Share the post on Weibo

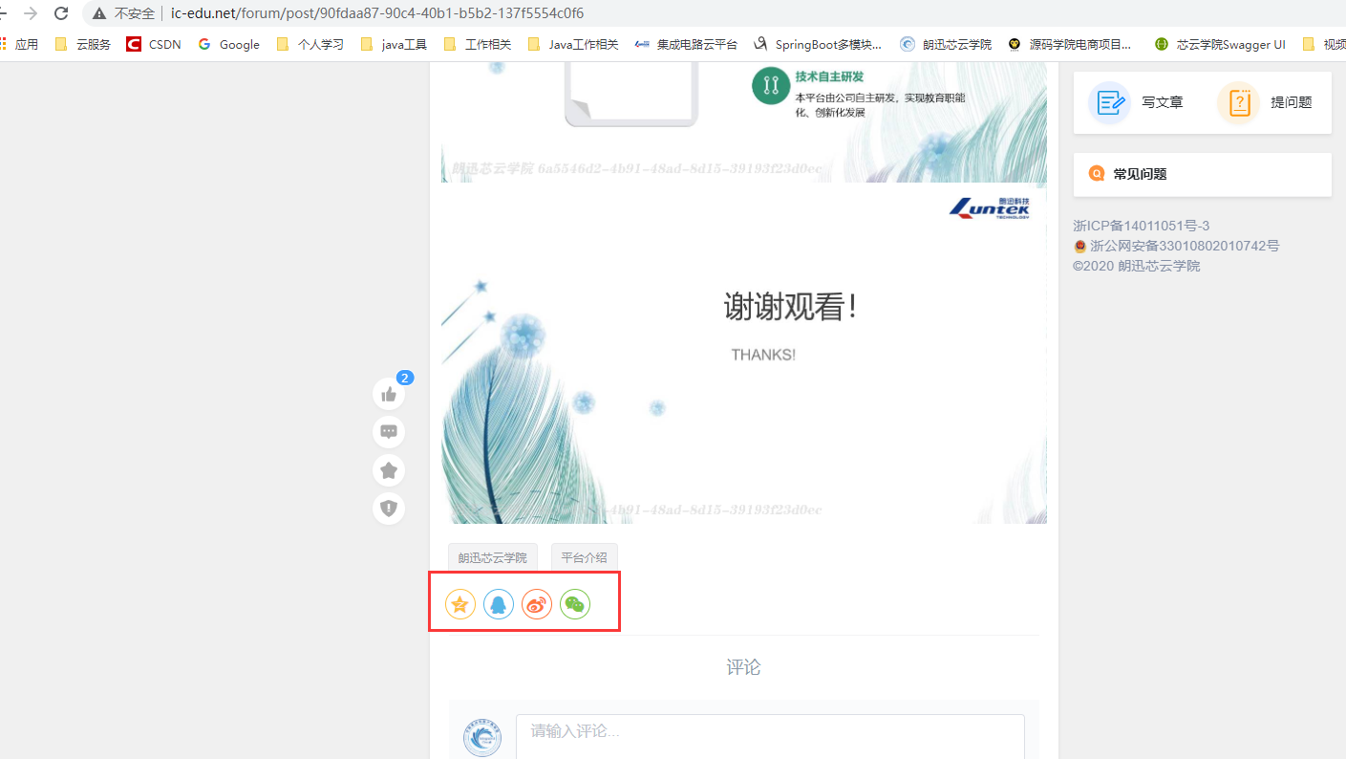[x=536, y=603]
